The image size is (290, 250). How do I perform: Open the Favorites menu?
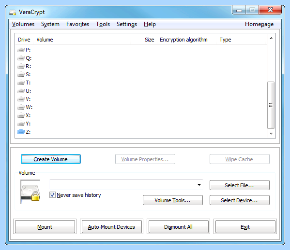[x=77, y=24]
